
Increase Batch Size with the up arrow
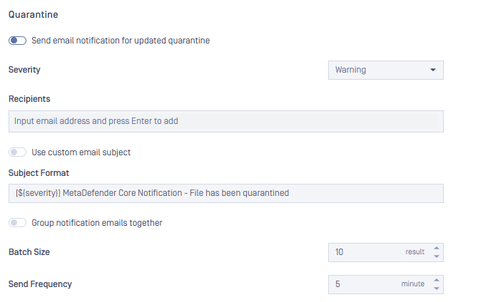point(437,248)
